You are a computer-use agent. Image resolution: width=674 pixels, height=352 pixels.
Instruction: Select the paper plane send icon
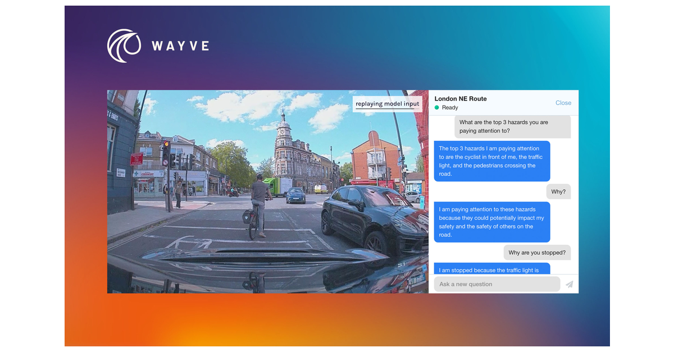click(568, 284)
